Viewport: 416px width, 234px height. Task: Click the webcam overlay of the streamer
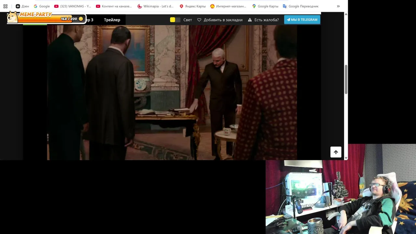pyautogui.click(x=341, y=189)
